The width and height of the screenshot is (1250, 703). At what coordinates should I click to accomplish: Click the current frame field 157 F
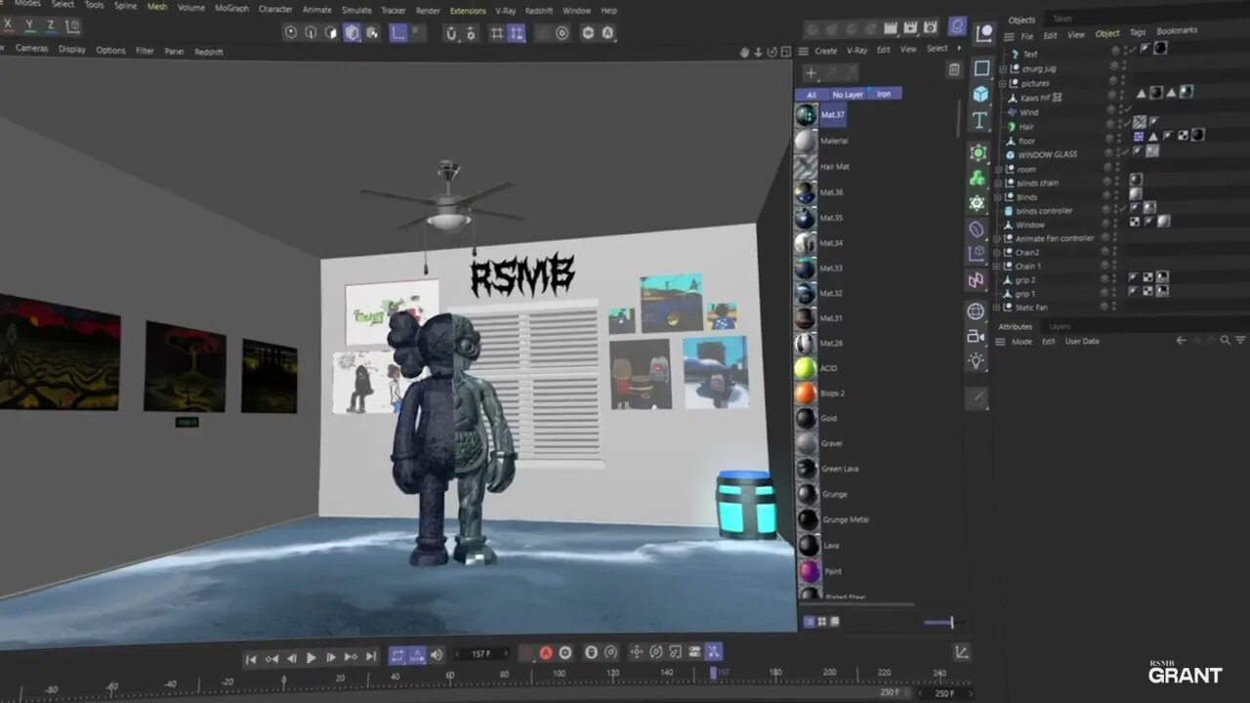coord(483,653)
